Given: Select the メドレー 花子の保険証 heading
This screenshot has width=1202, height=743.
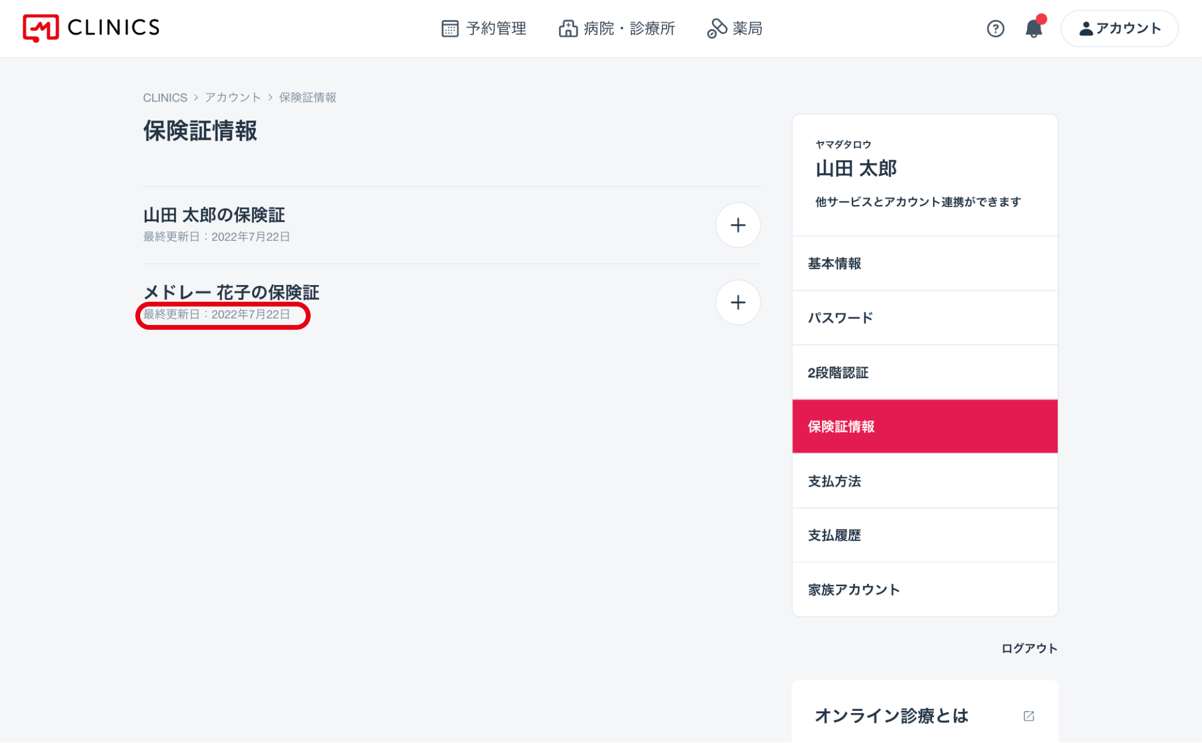Looking at the screenshot, I should point(231,292).
